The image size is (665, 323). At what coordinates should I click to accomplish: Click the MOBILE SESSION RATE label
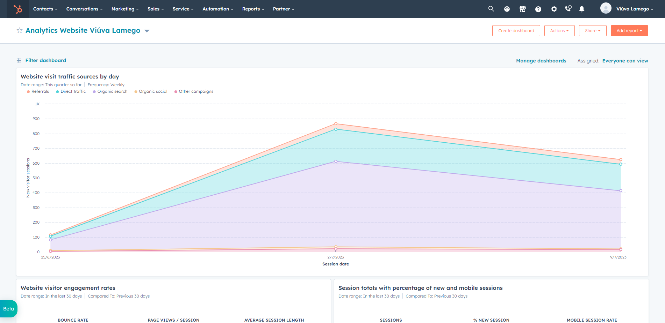592,320
